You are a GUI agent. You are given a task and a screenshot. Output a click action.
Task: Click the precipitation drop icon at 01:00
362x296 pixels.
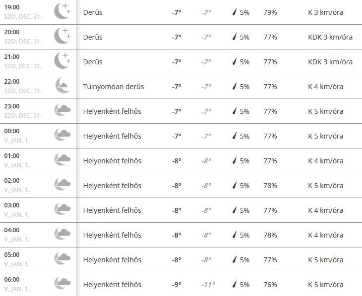point(235,160)
